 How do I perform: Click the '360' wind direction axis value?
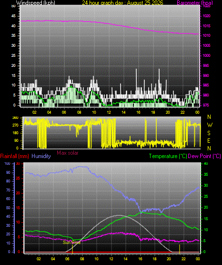16,118
